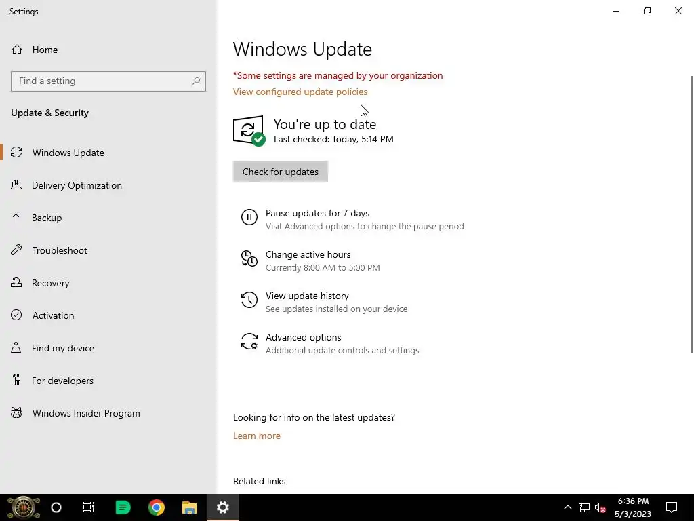The width and height of the screenshot is (694, 521).
Task: Open Cortana circle on the taskbar
Action: (x=56, y=507)
